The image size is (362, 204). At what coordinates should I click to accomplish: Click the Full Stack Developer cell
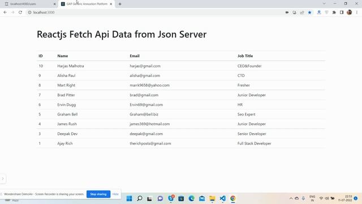(254, 143)
